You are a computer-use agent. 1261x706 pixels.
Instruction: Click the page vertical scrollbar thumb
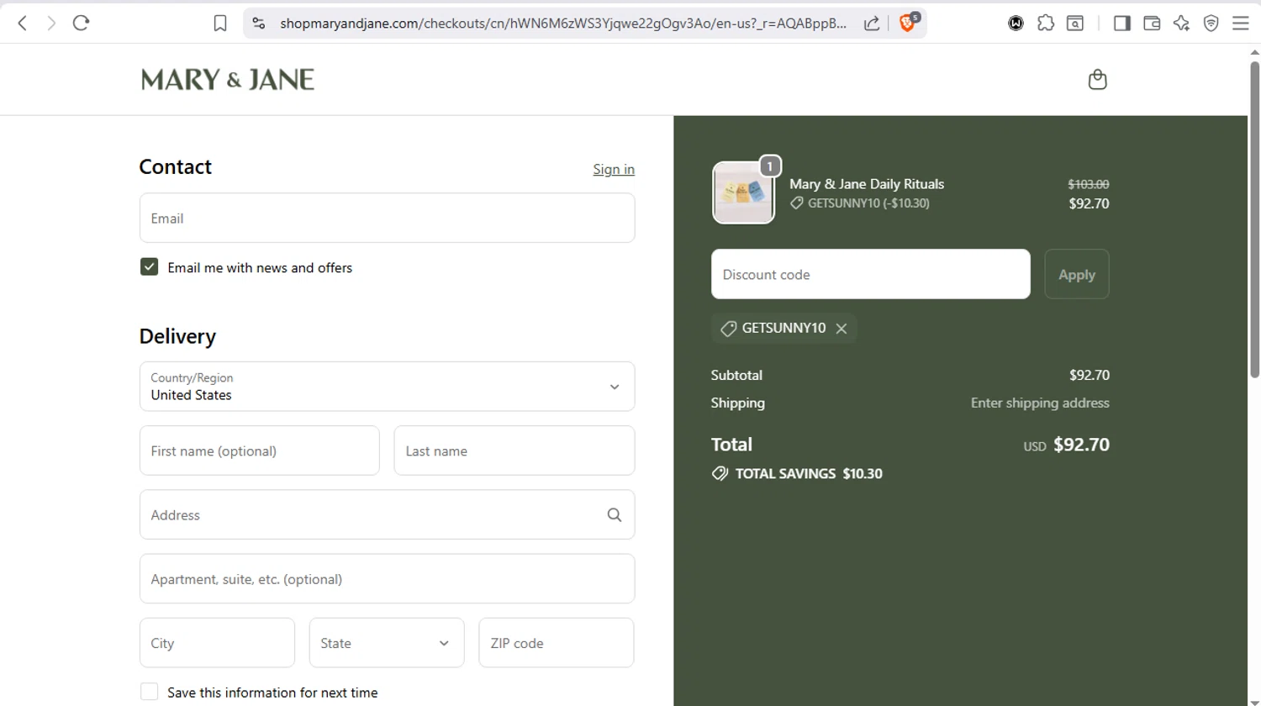[1254, 219]
